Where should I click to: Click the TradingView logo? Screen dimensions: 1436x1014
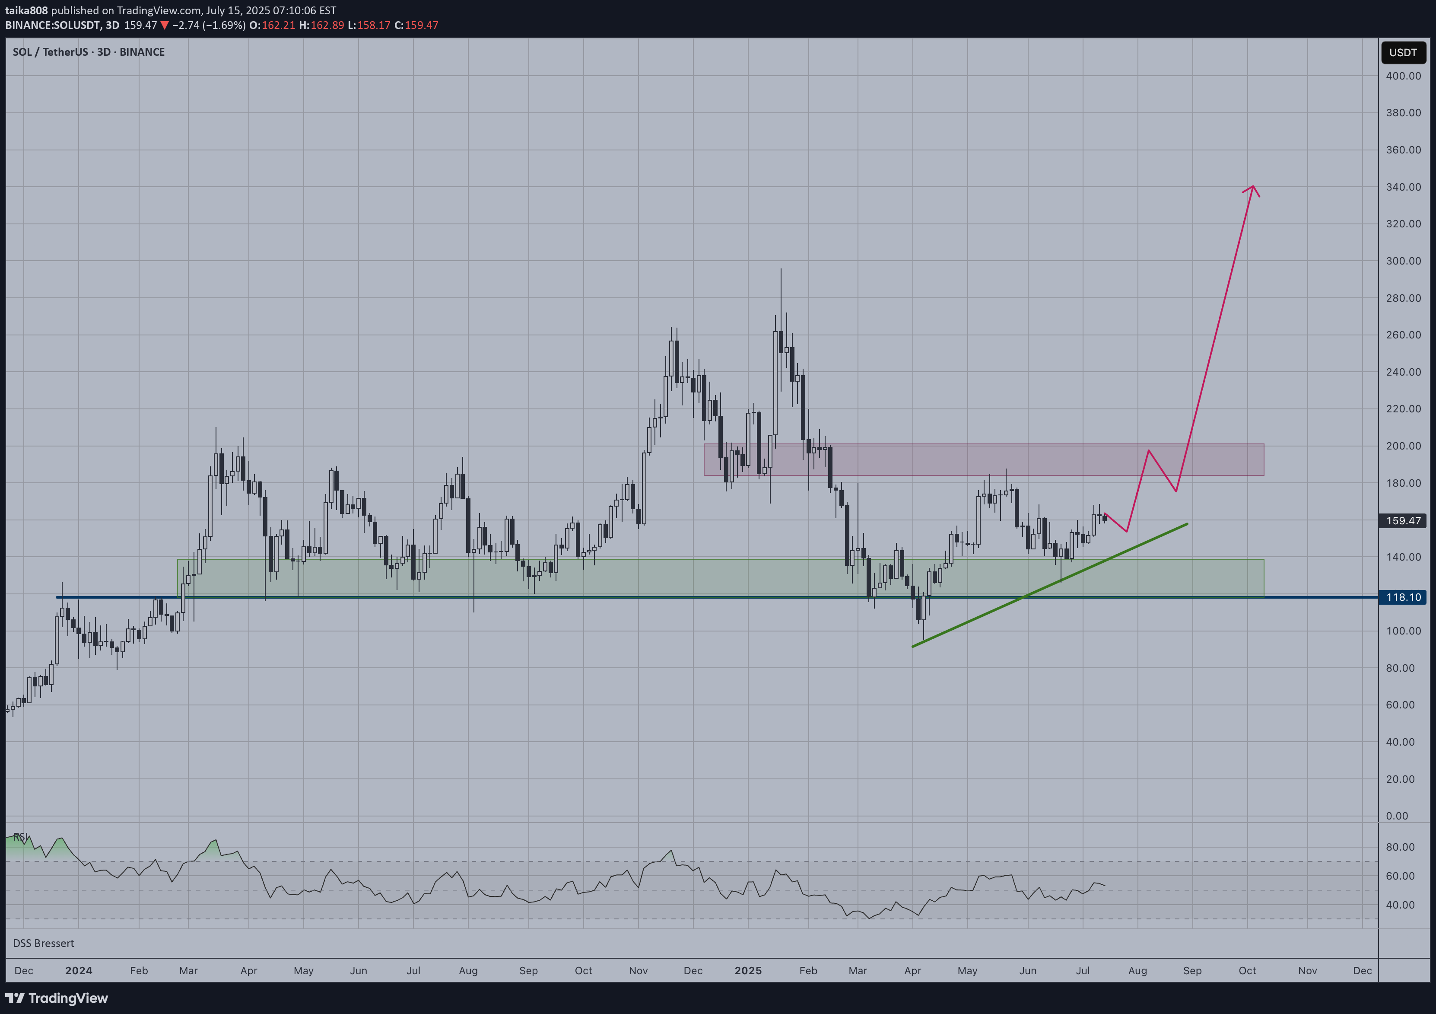pos(57,998)
